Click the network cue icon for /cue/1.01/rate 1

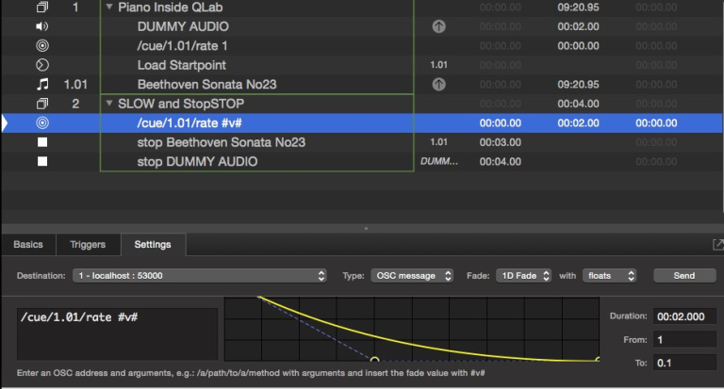(x=41, y=46)
